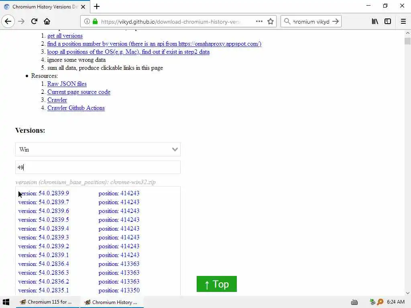Select version 54.0.2839.3
This screenshot has width=411, height=308.
[44, 237]
